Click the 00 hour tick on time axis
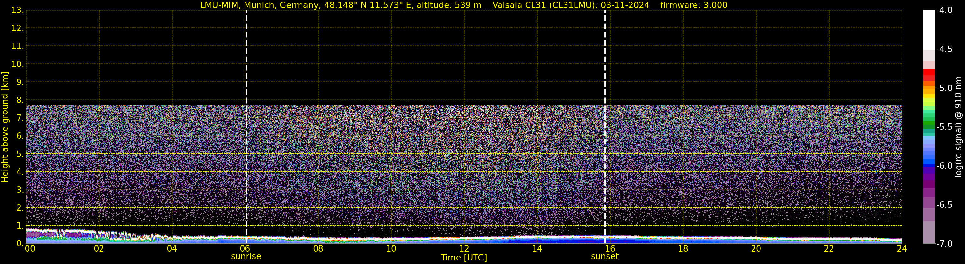Image resolution: width=965 pixels, height=264 pixels. pyautogui.click(x=29, y=249)
